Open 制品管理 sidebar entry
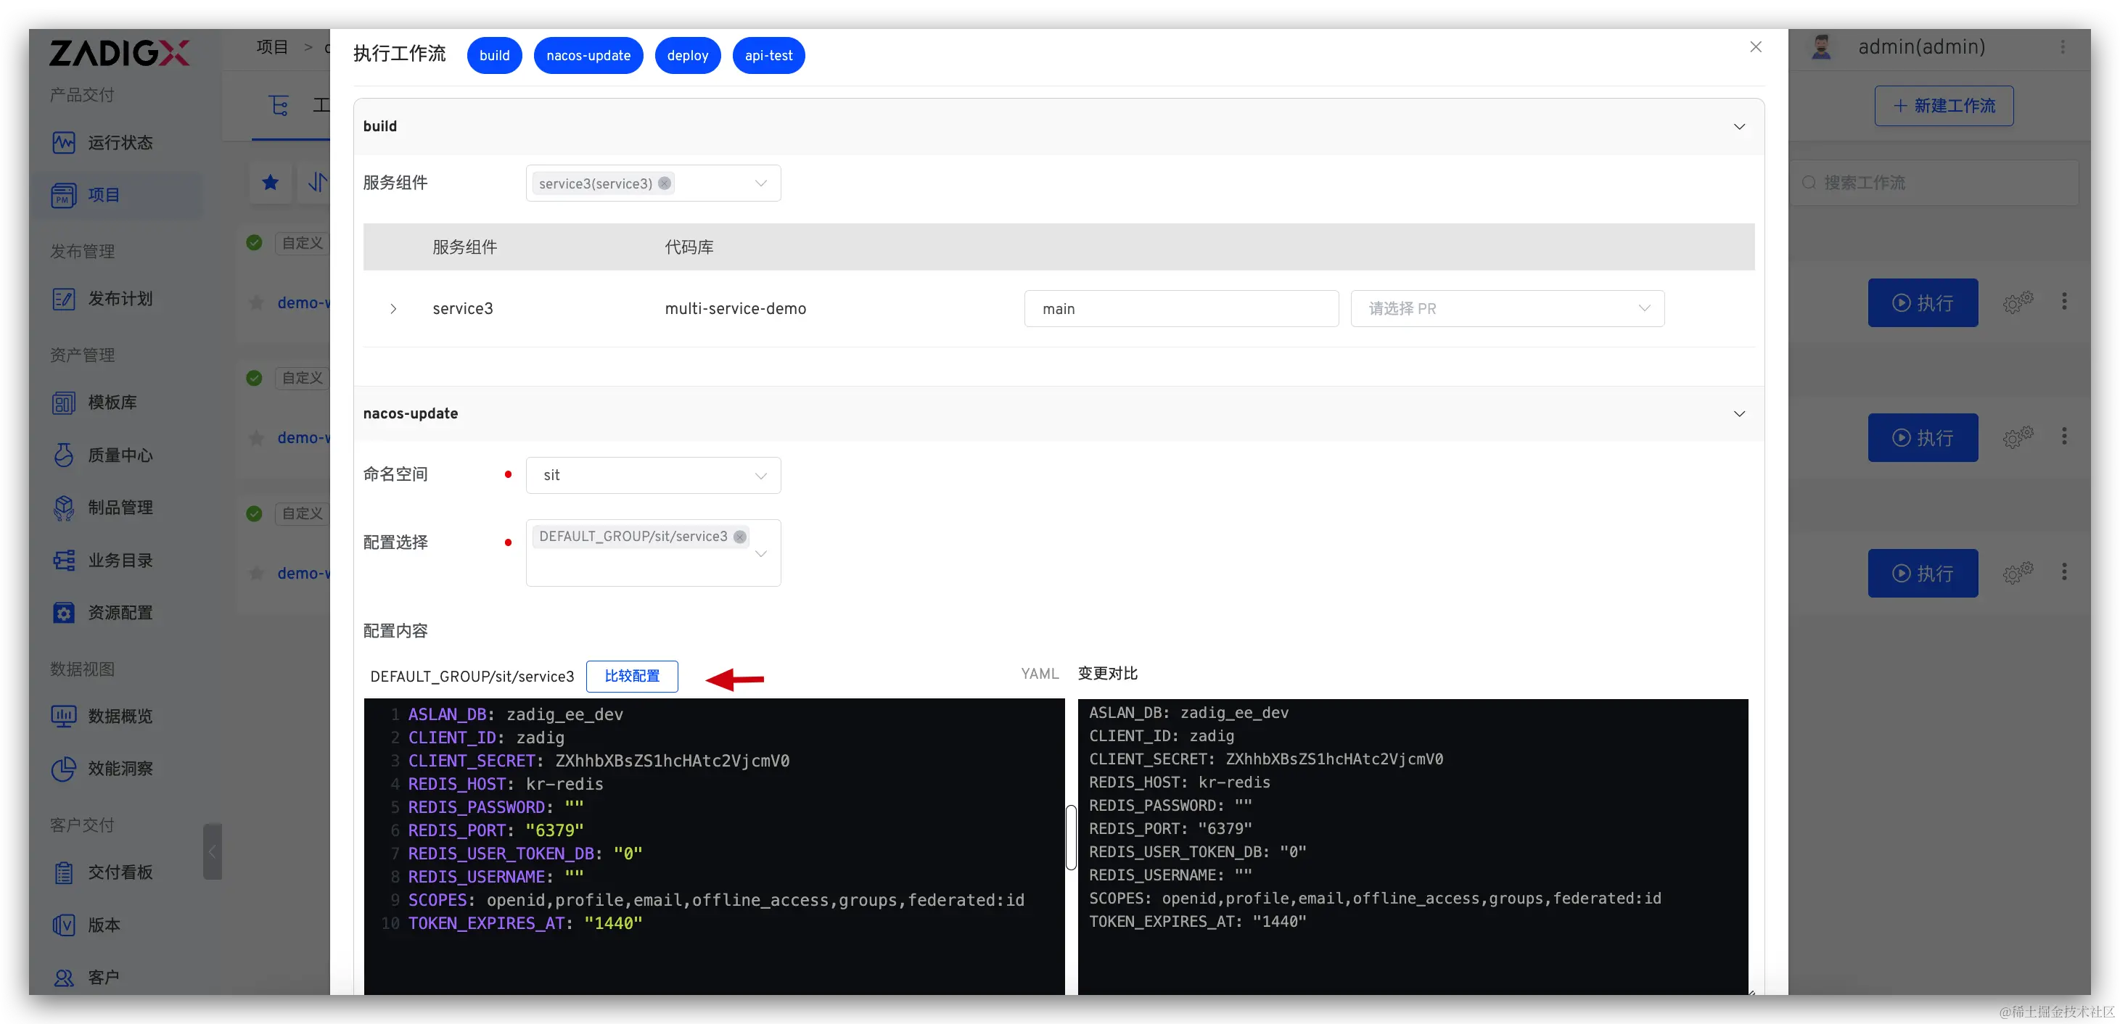 pyautogui.click(x=103, y=508)
